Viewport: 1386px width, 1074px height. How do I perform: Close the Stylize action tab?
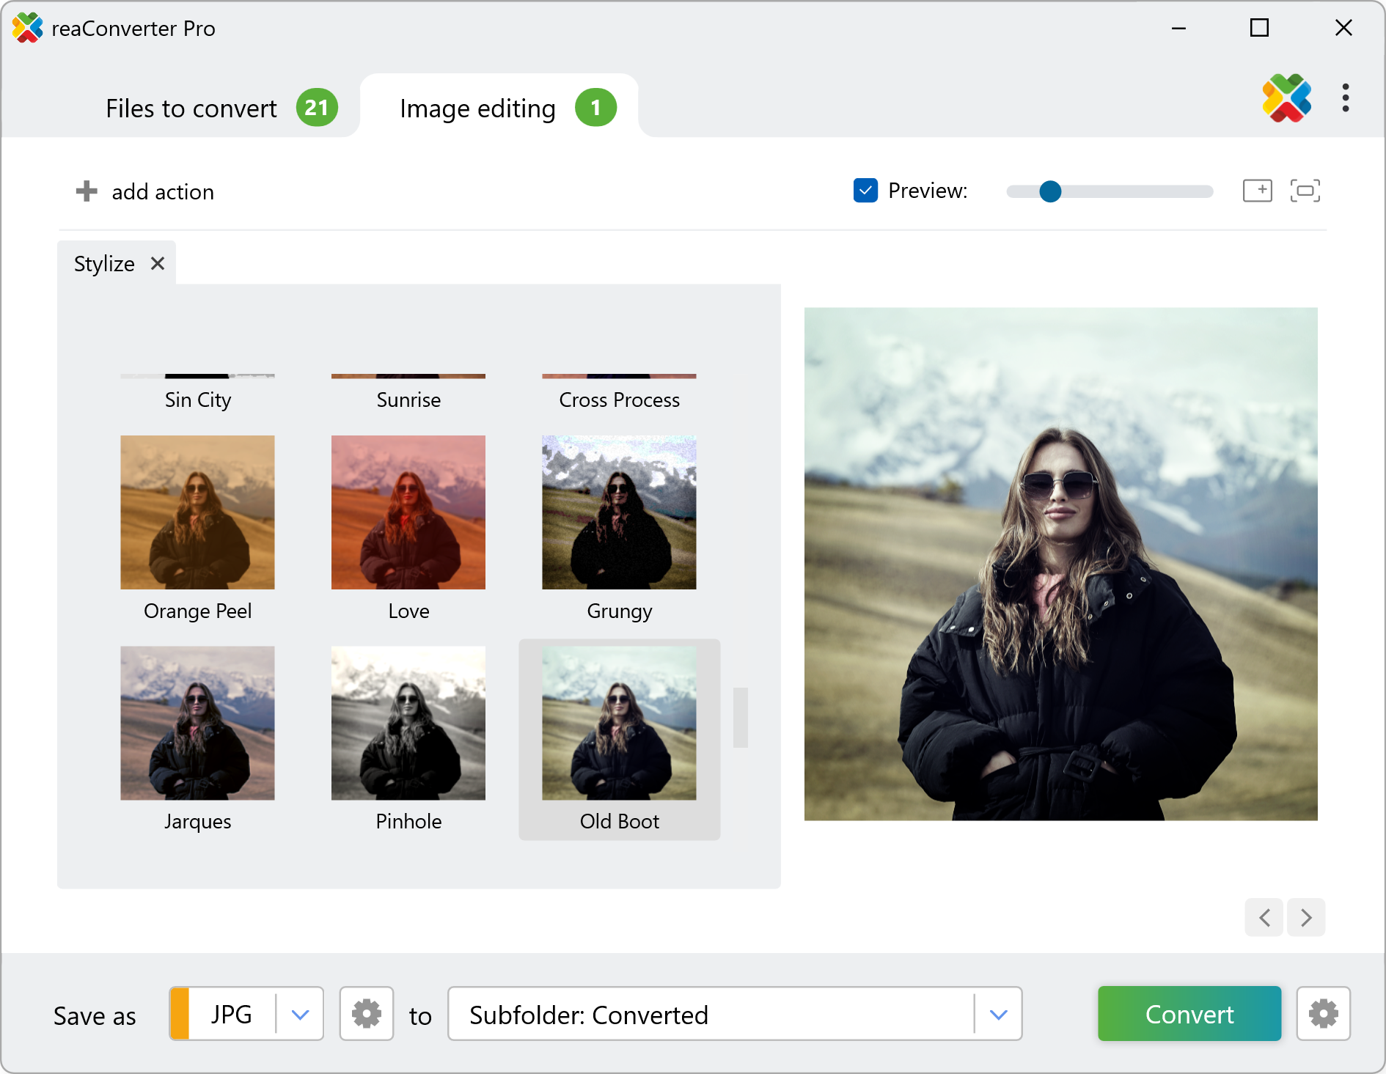(158, 263)
